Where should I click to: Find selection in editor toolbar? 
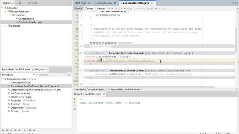[122, 9]
